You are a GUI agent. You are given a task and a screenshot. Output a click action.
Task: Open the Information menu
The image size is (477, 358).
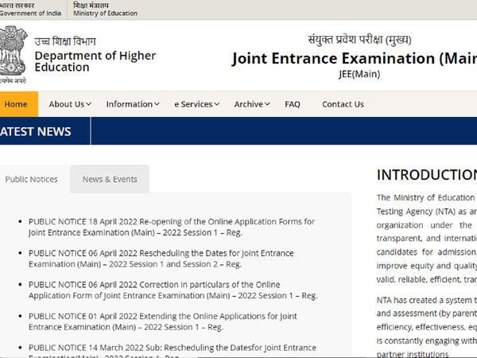133,104
